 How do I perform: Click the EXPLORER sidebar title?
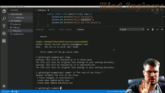point(14,10)
